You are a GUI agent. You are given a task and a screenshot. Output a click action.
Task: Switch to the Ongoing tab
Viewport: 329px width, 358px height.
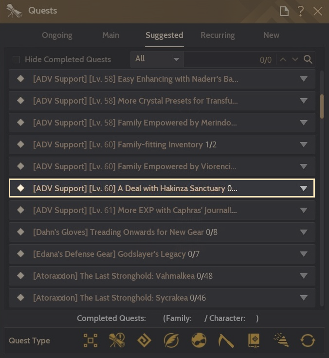click(57, 35)
